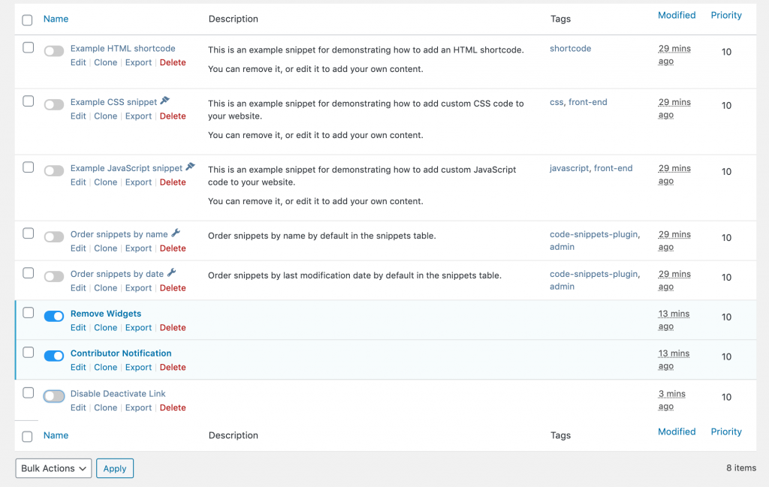Turn off the Contributor Notification snippet
This screenshot has height=487, width=769.
[53, 356]
